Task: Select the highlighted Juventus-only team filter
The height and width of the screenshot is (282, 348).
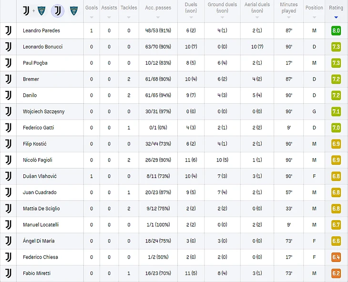Action: 57,10
